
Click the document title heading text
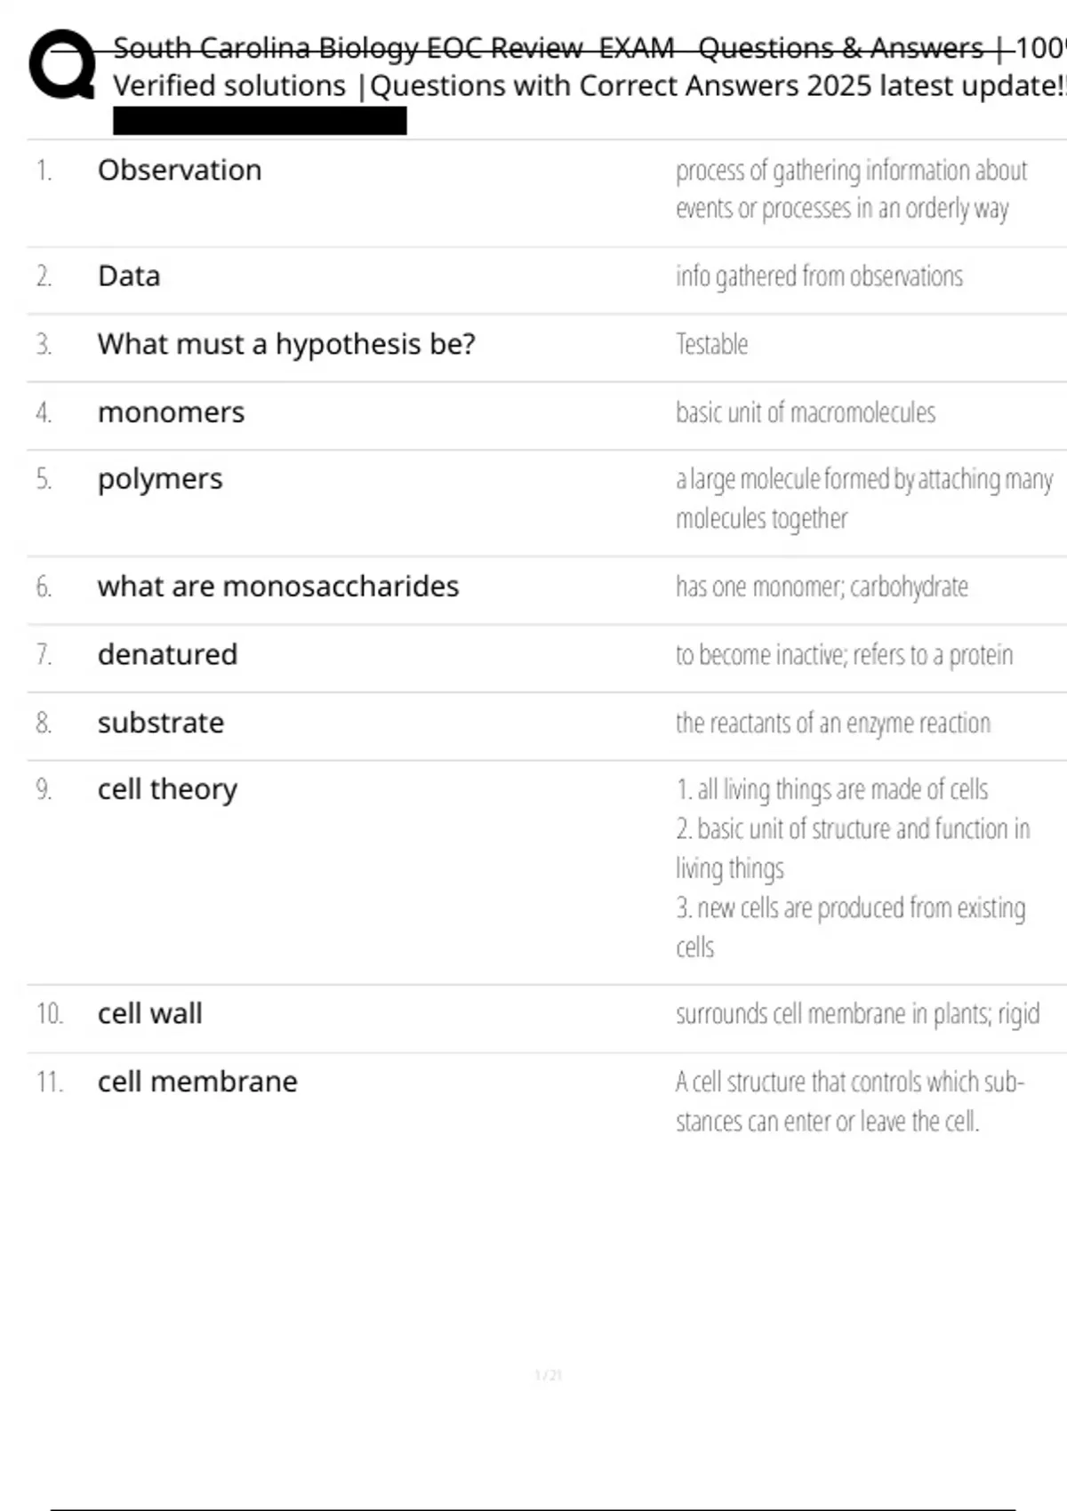(587, 67)
